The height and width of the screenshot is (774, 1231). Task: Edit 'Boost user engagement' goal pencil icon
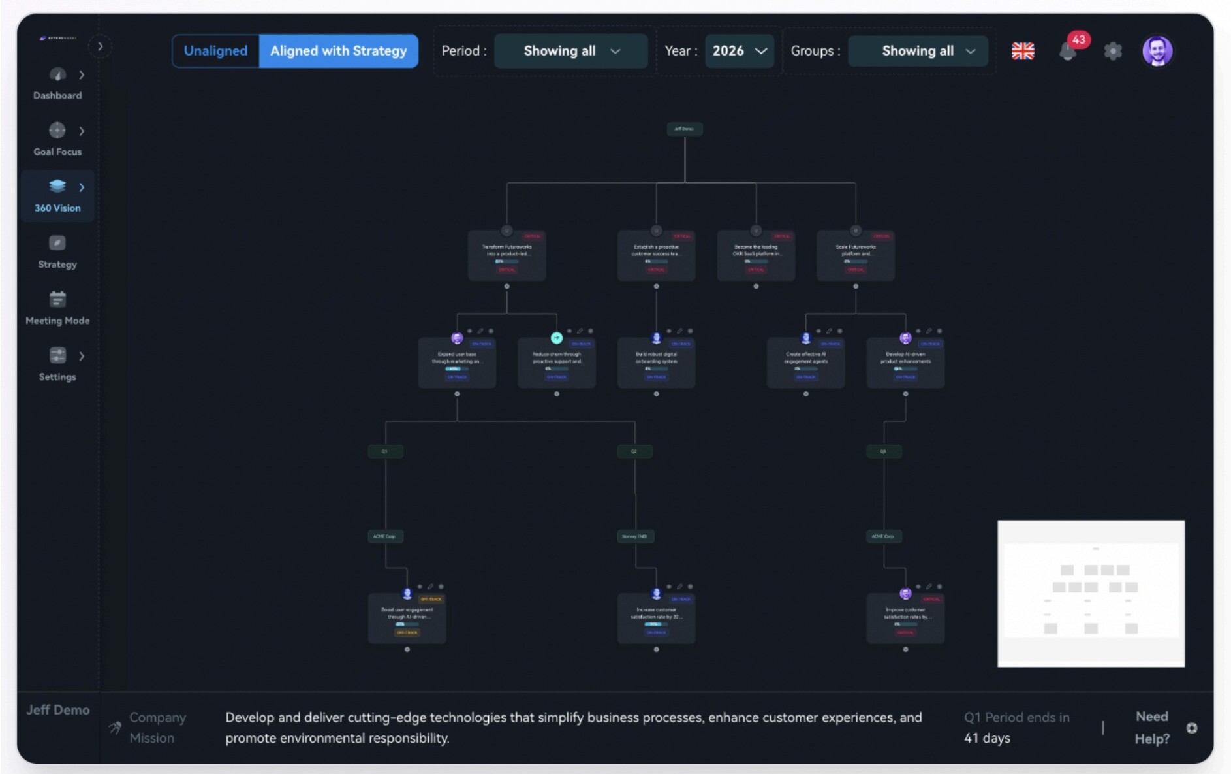[430, 587]
